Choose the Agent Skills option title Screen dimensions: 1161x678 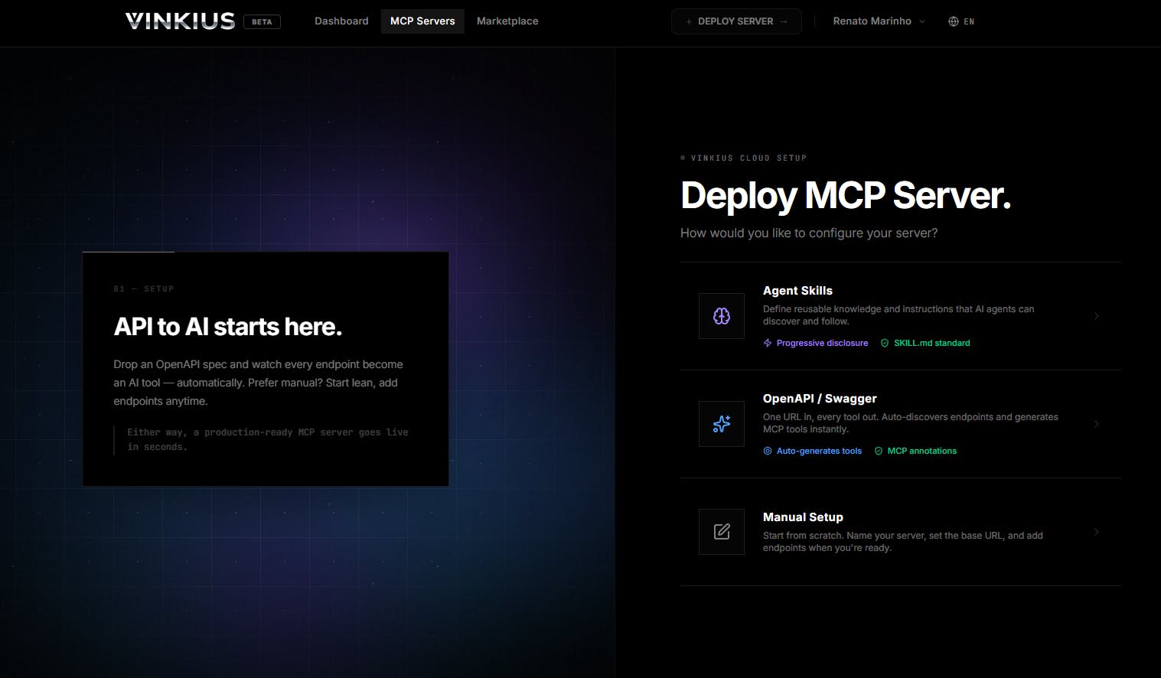click(x=797, y=291)
